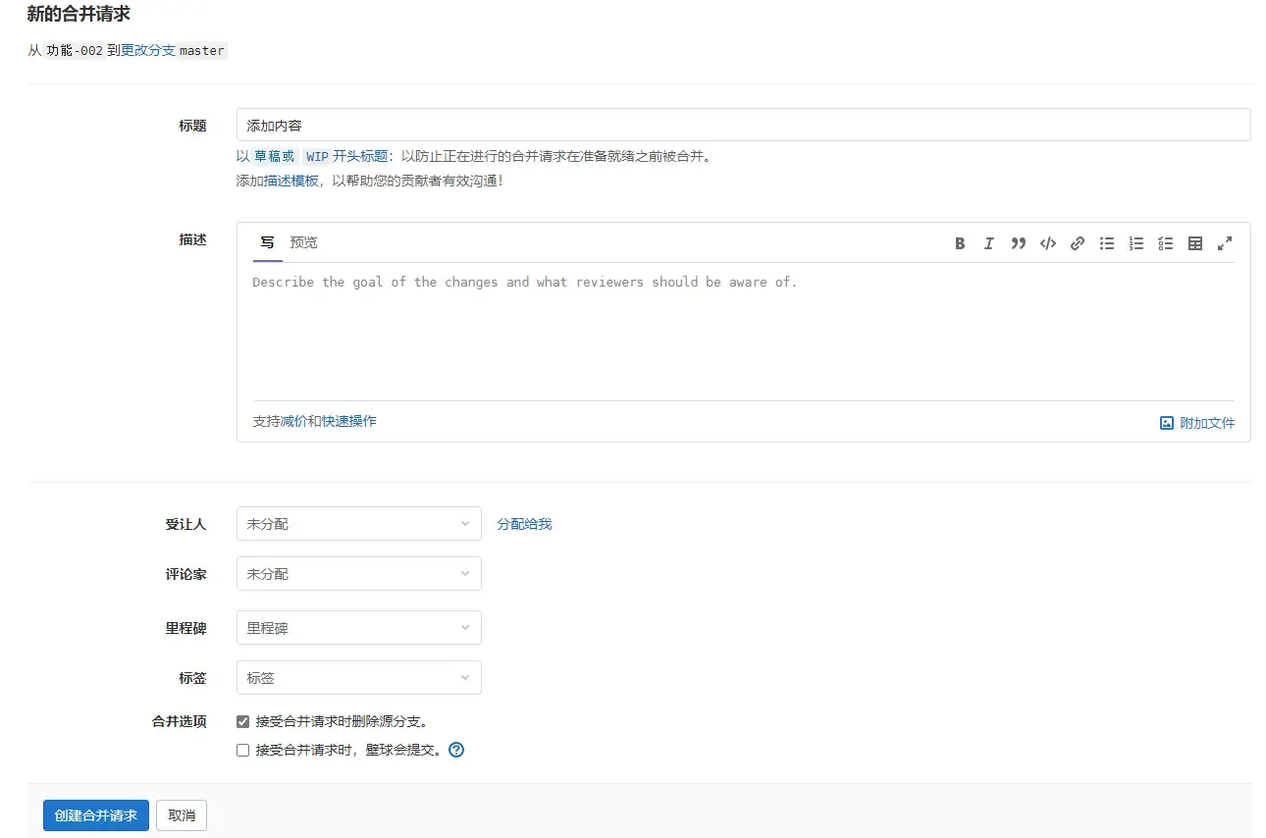Expand the 标签 labels dropdown
Viewport: 1266px width, 838px height.
[x=358, y=678]
